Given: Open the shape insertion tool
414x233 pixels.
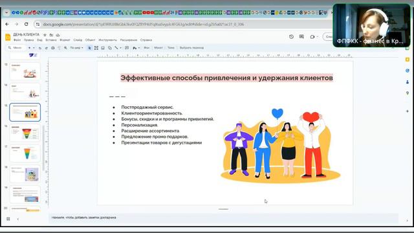Looking at the screenshot, I should pos(109,48).
